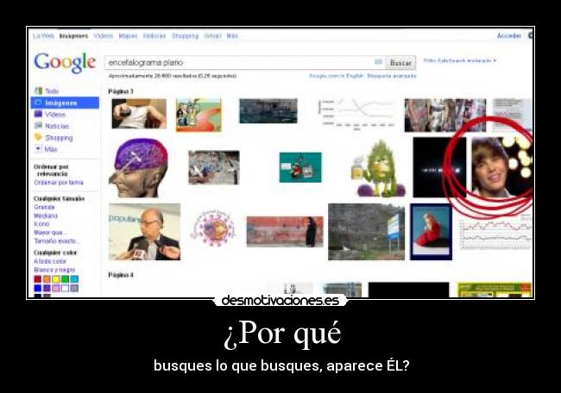Open the SafeSearch filter dropdown

click(460, 60)
